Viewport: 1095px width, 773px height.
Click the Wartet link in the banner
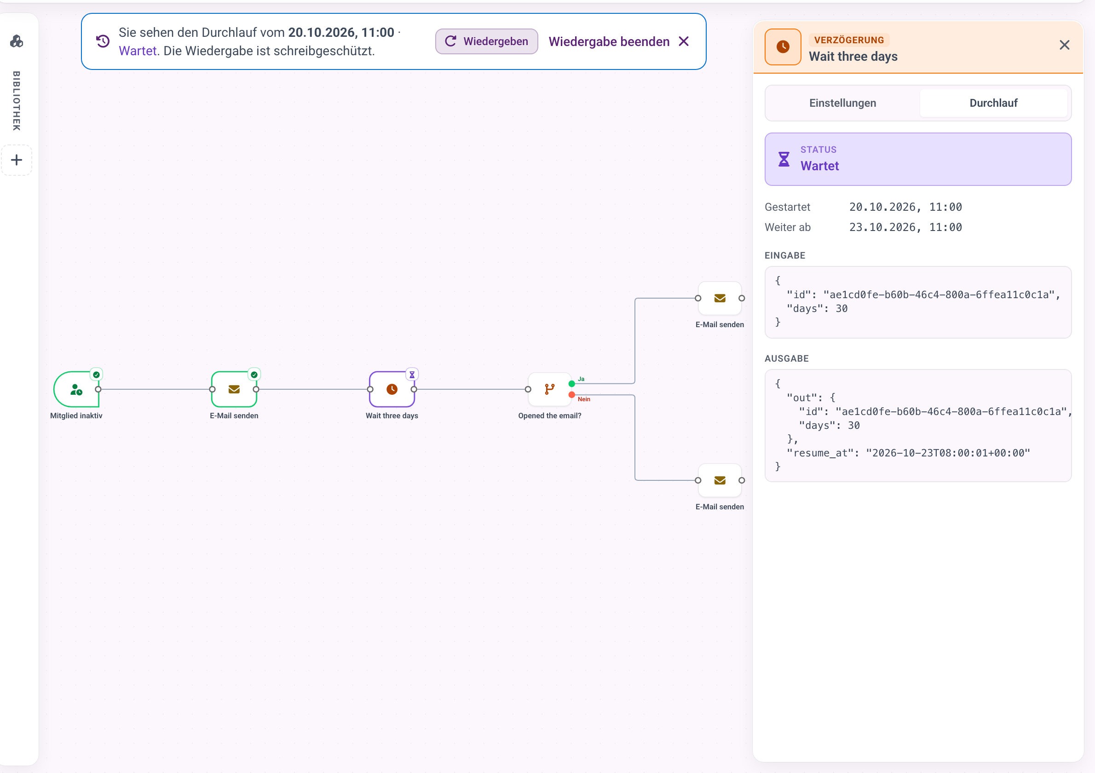[x=138, y=51]
